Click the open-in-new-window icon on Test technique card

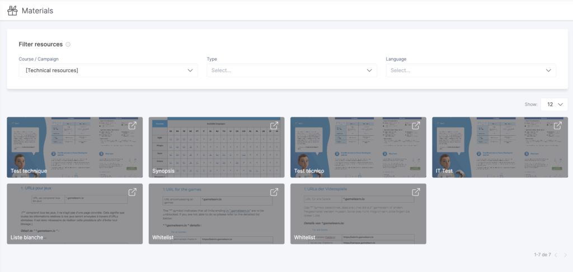coord(133,126)
